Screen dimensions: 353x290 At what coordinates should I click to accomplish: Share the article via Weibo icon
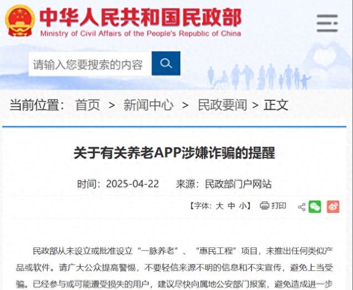click(x=333, y=206)
